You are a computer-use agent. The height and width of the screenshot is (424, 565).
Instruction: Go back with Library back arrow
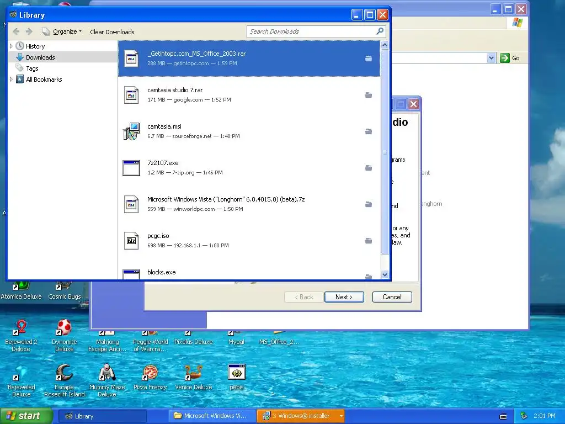pyautogui.click(x=16, y=31)
